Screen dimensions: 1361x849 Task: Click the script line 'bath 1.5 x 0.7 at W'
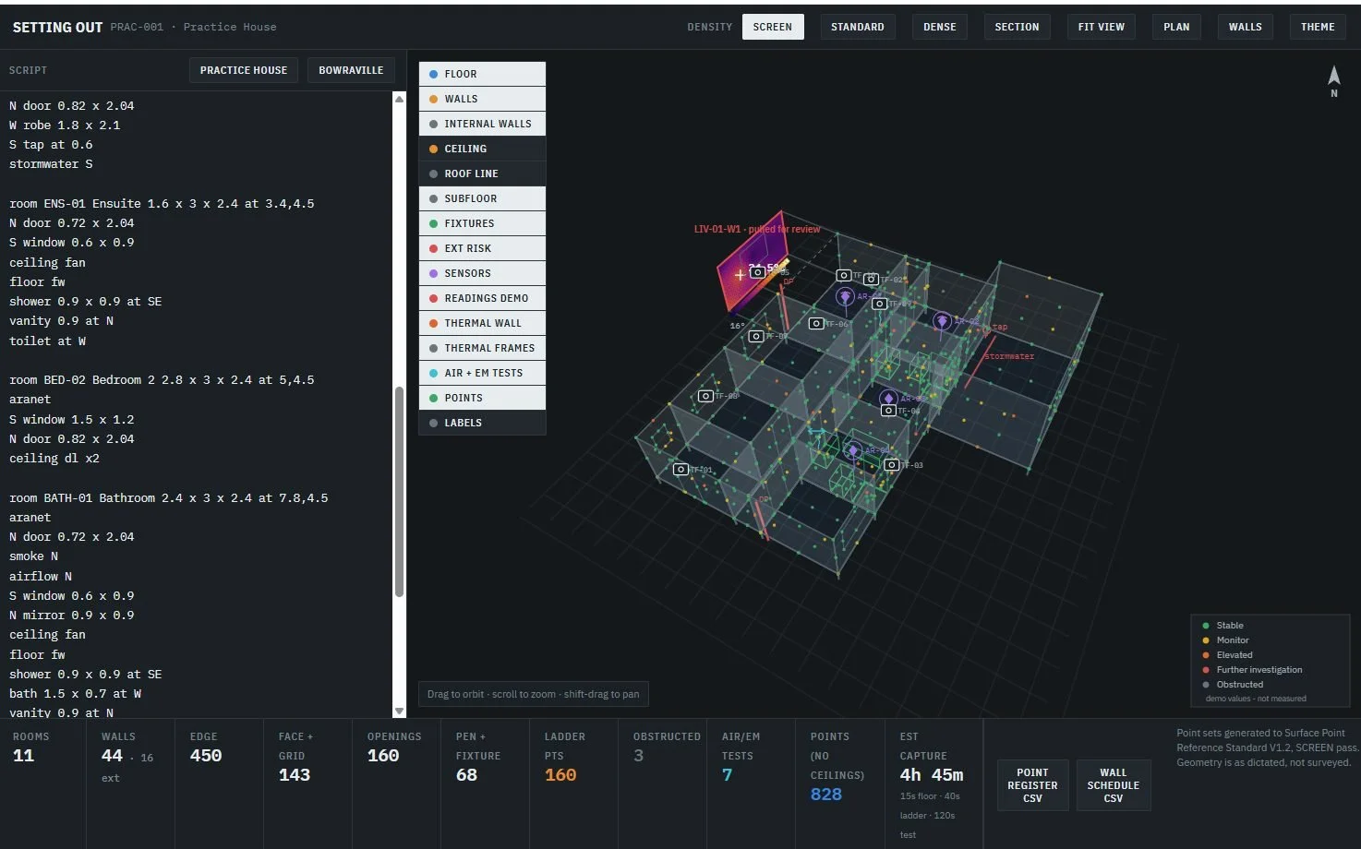point(76,693)
